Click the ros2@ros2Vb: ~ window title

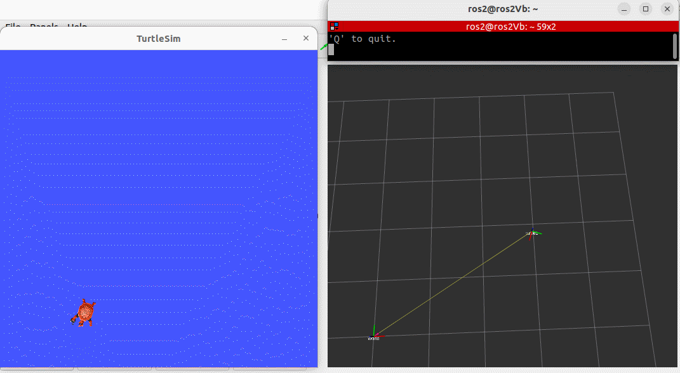(503, 9)
